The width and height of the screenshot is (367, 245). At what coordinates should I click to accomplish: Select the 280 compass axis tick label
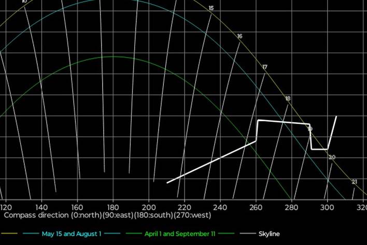(x=291, y=206)
